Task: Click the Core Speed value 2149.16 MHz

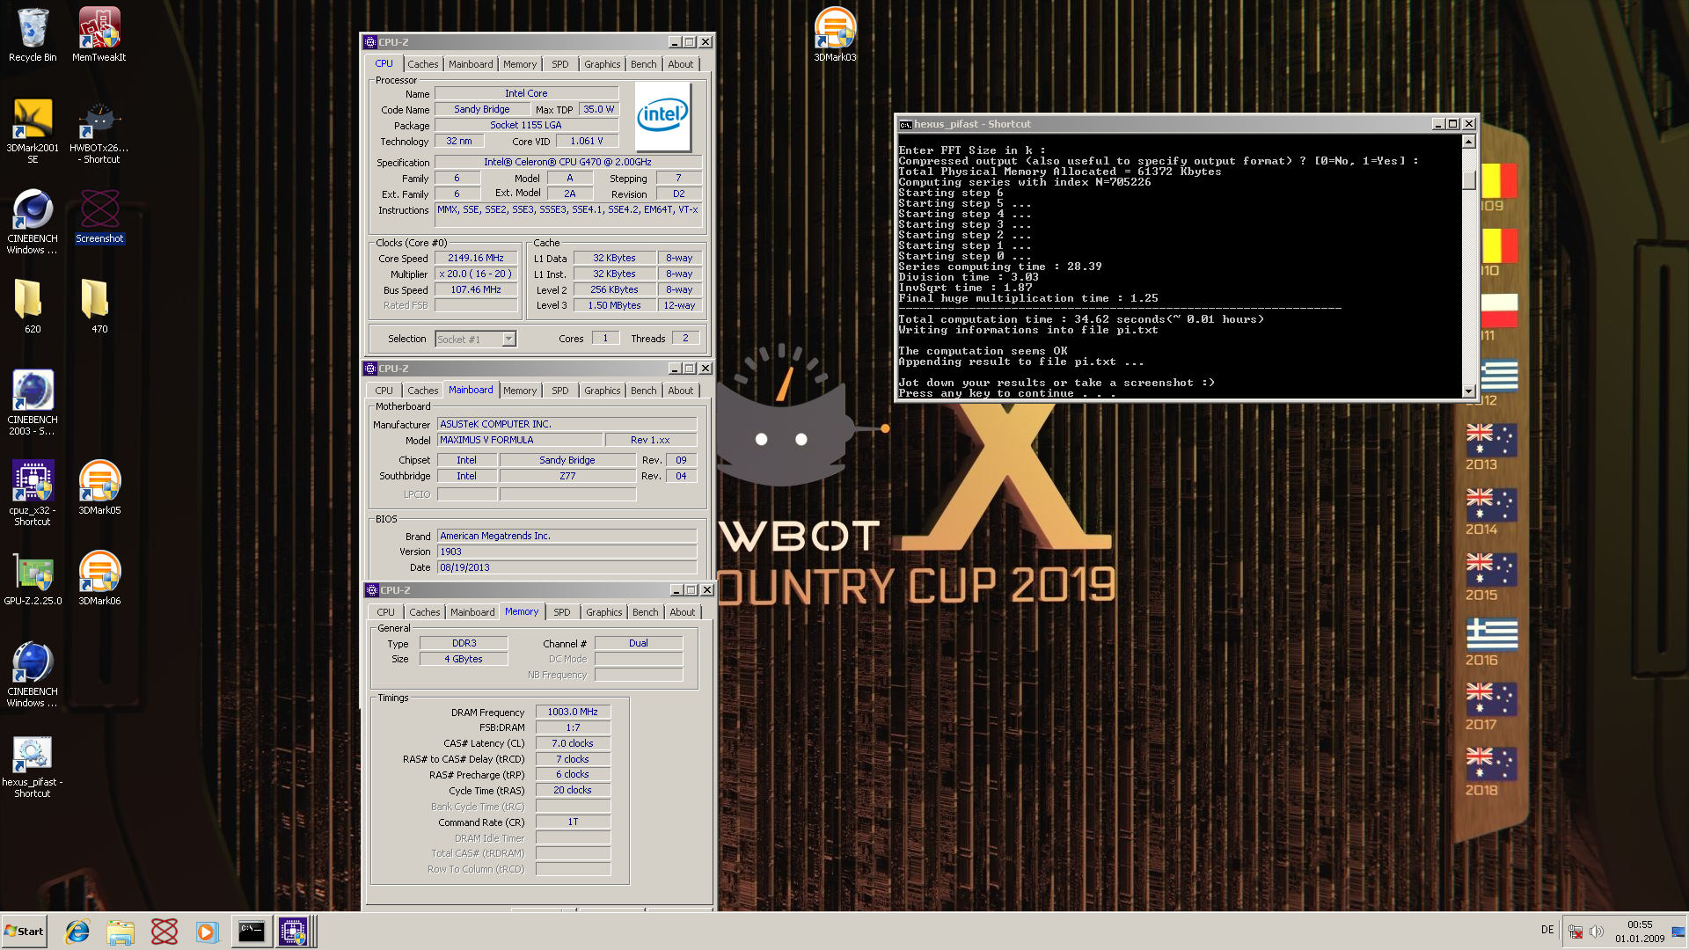Action: [476, 258]
